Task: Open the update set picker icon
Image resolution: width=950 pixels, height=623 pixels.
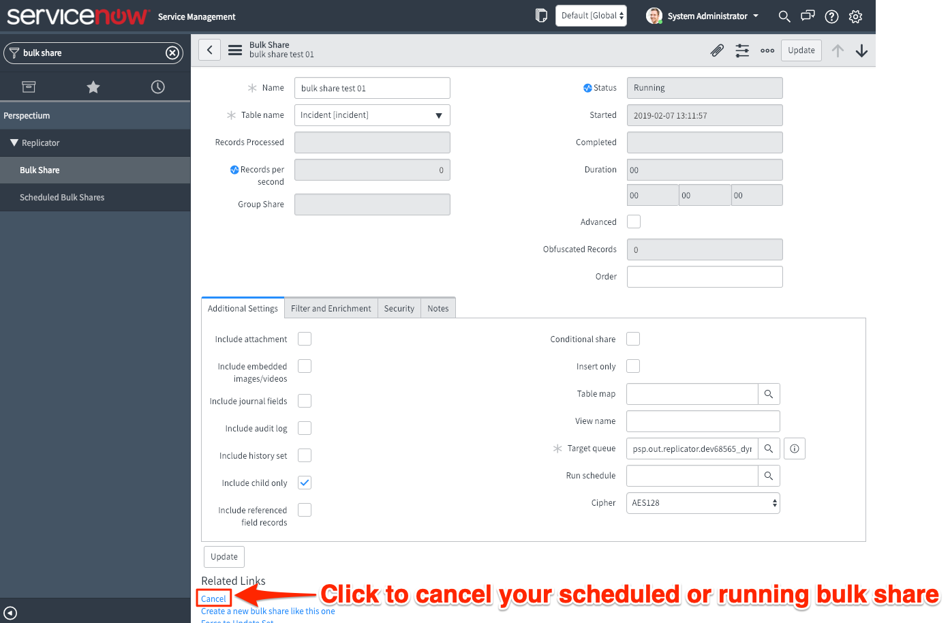Action: tap(542, 16)
